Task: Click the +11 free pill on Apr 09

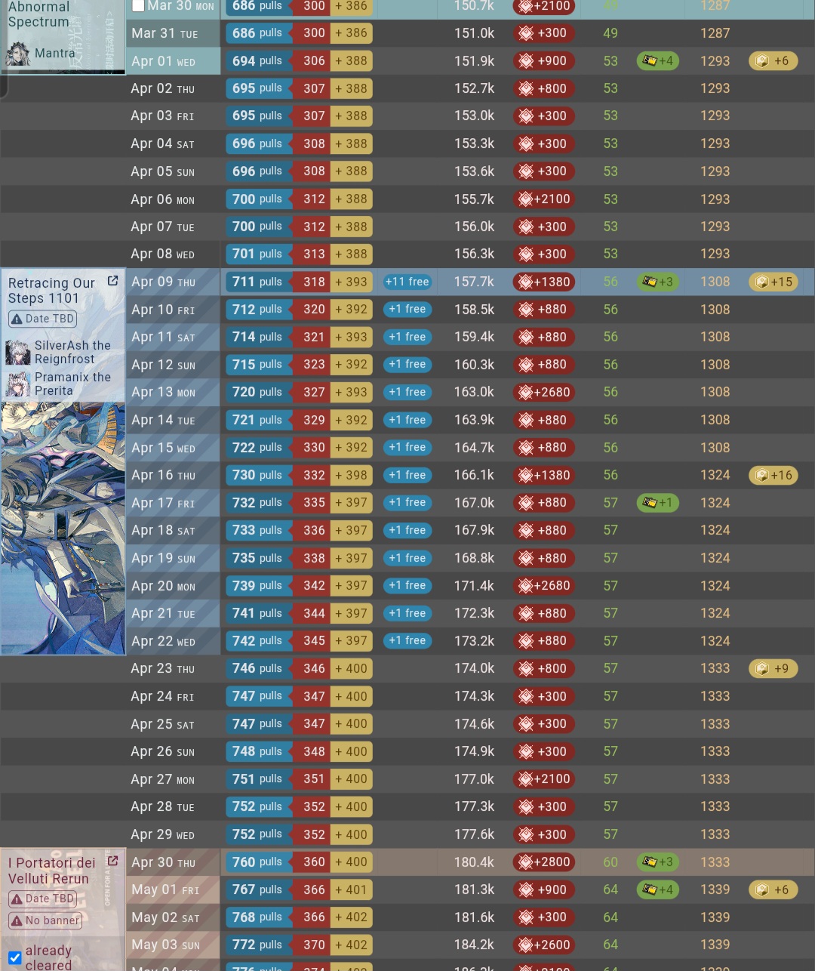Action: pyautogui.click(x=407, y=282)
